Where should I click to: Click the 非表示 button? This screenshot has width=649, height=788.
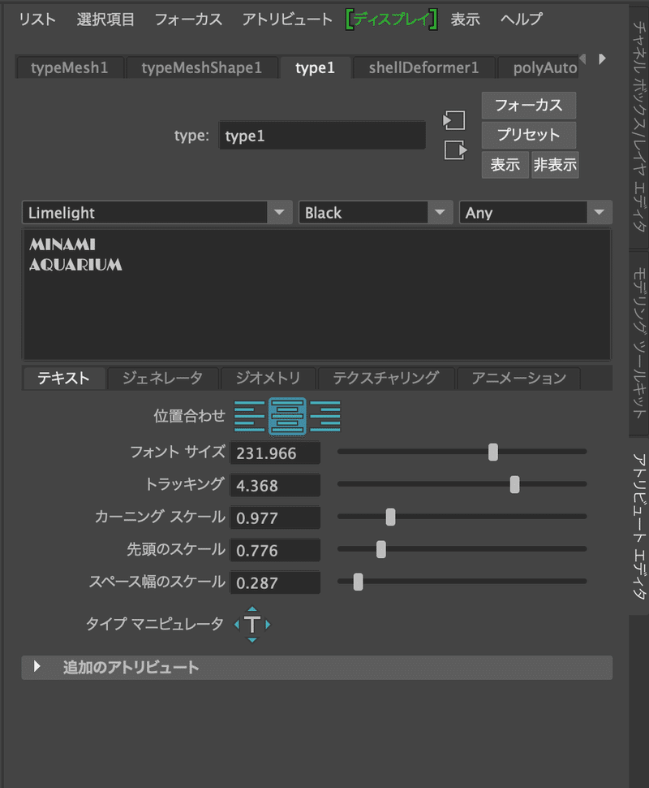pyautogui.click(x=555, y=164)
